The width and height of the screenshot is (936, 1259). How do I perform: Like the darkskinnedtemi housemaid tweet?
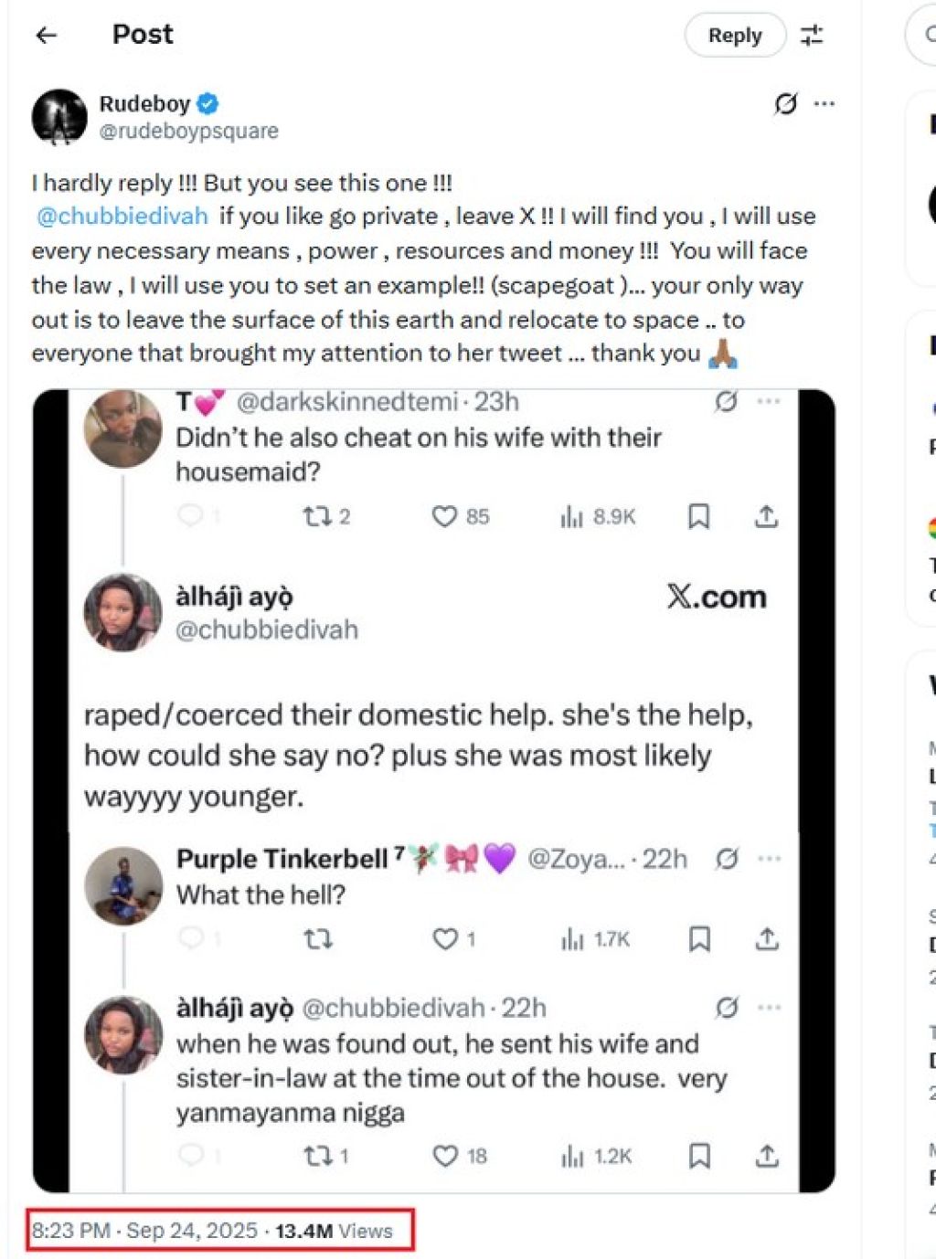pyautogui.click(x=444, y=517)
